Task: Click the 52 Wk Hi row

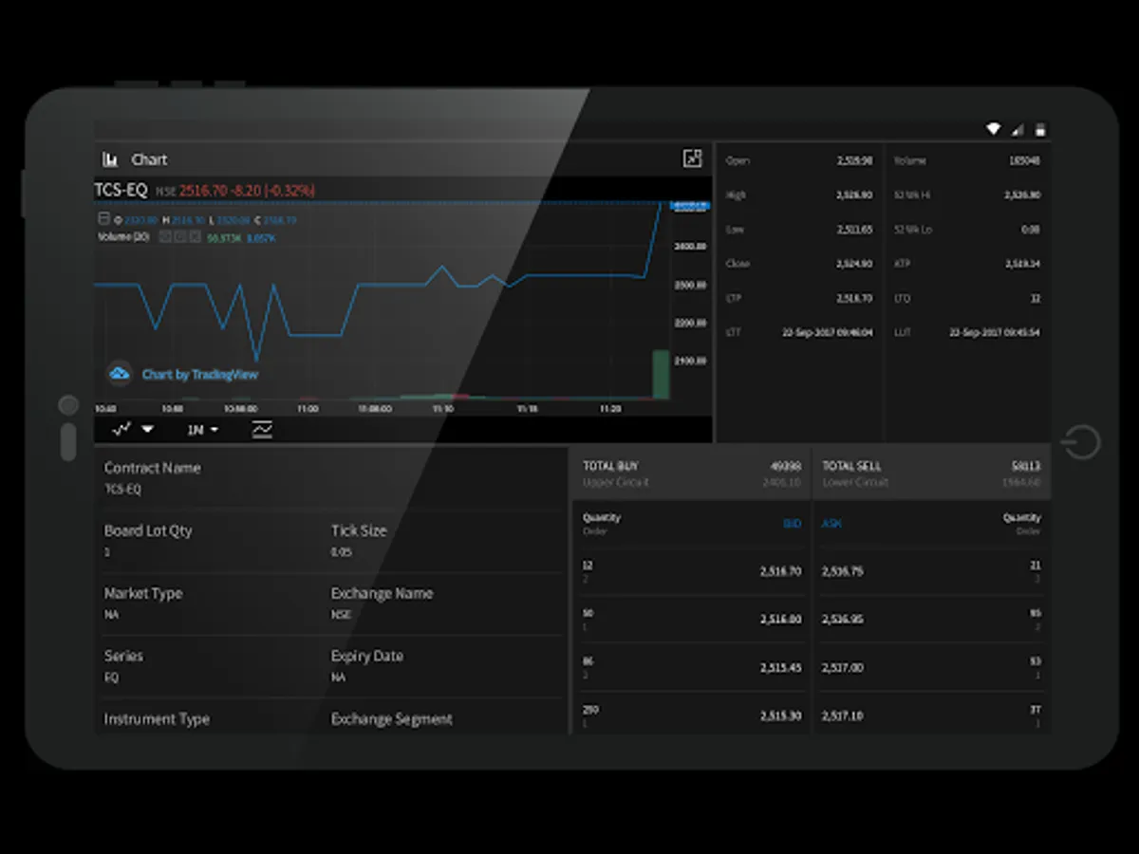Action: point(966,195)
